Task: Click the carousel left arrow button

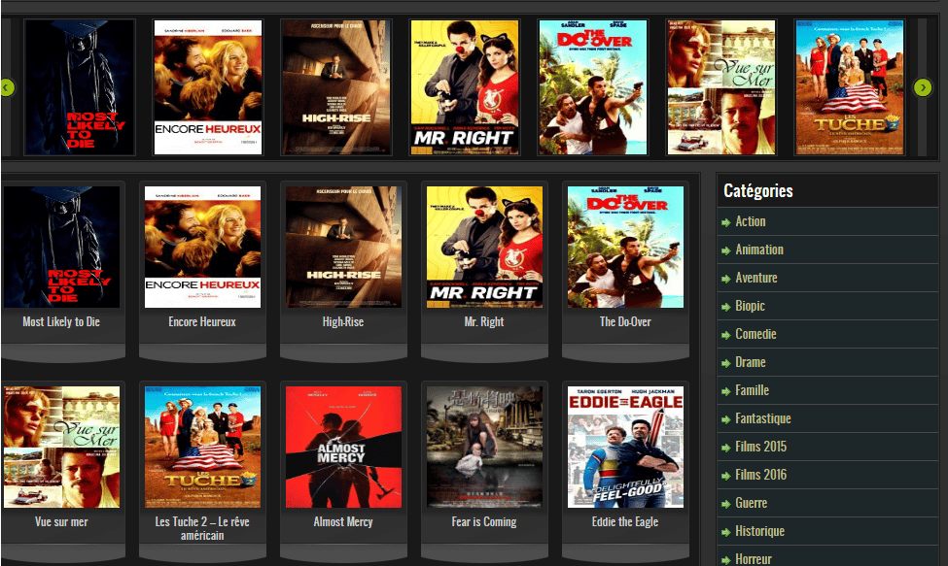Action: point(7,88)
